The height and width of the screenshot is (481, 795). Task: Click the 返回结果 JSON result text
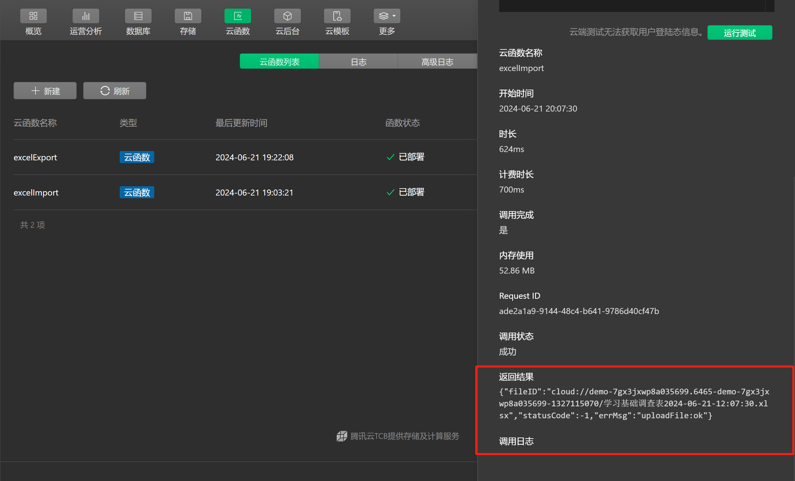(x=633, y=404)
